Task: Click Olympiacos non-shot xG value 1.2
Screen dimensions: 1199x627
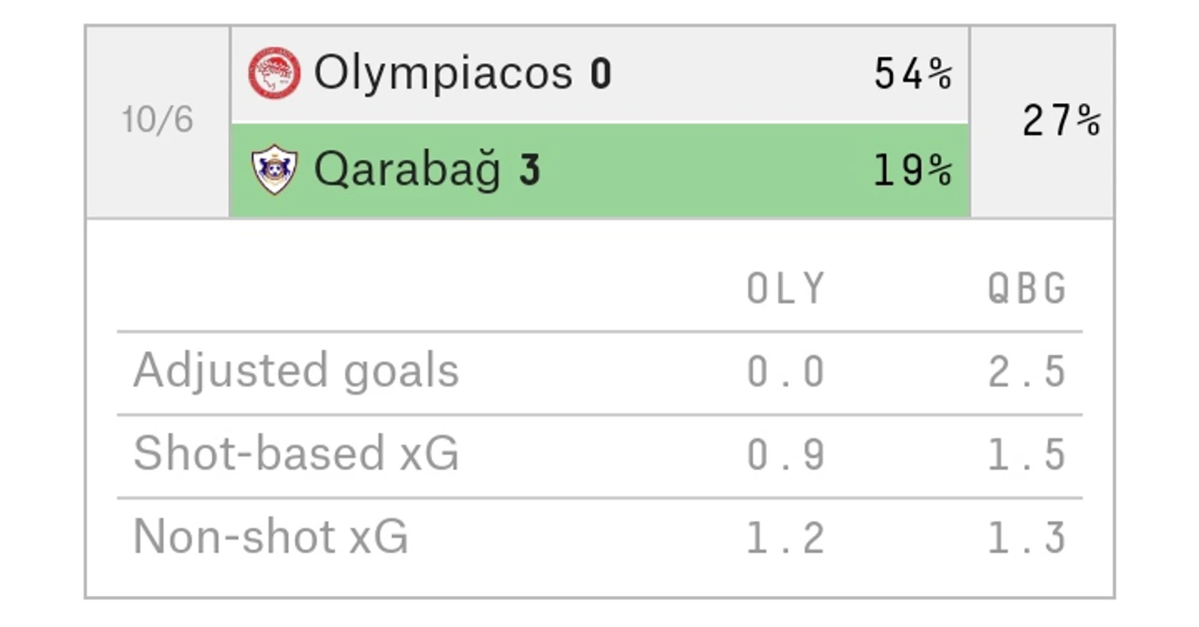Action: tap(785, 538)
